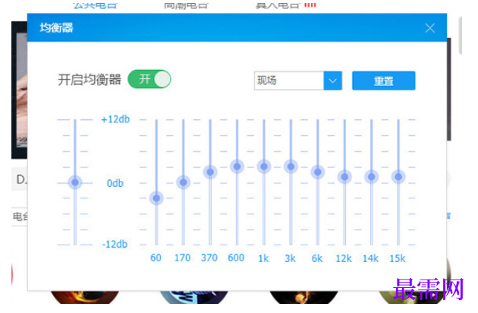
Task: Click the 600 Hz band slider handle
Action: coord(237,166)
